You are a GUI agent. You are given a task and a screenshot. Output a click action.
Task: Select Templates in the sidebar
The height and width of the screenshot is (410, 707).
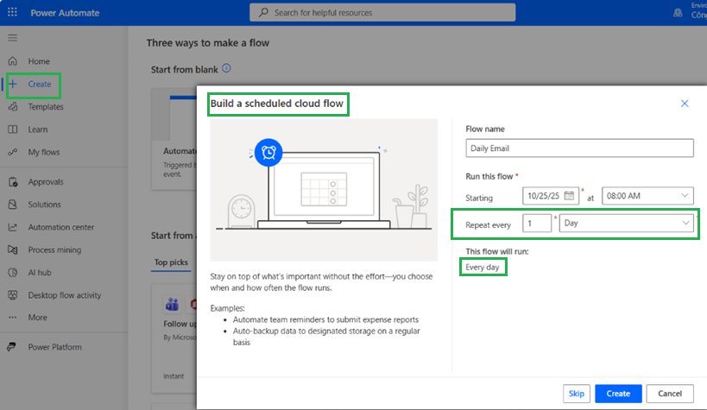coord(46,107)
